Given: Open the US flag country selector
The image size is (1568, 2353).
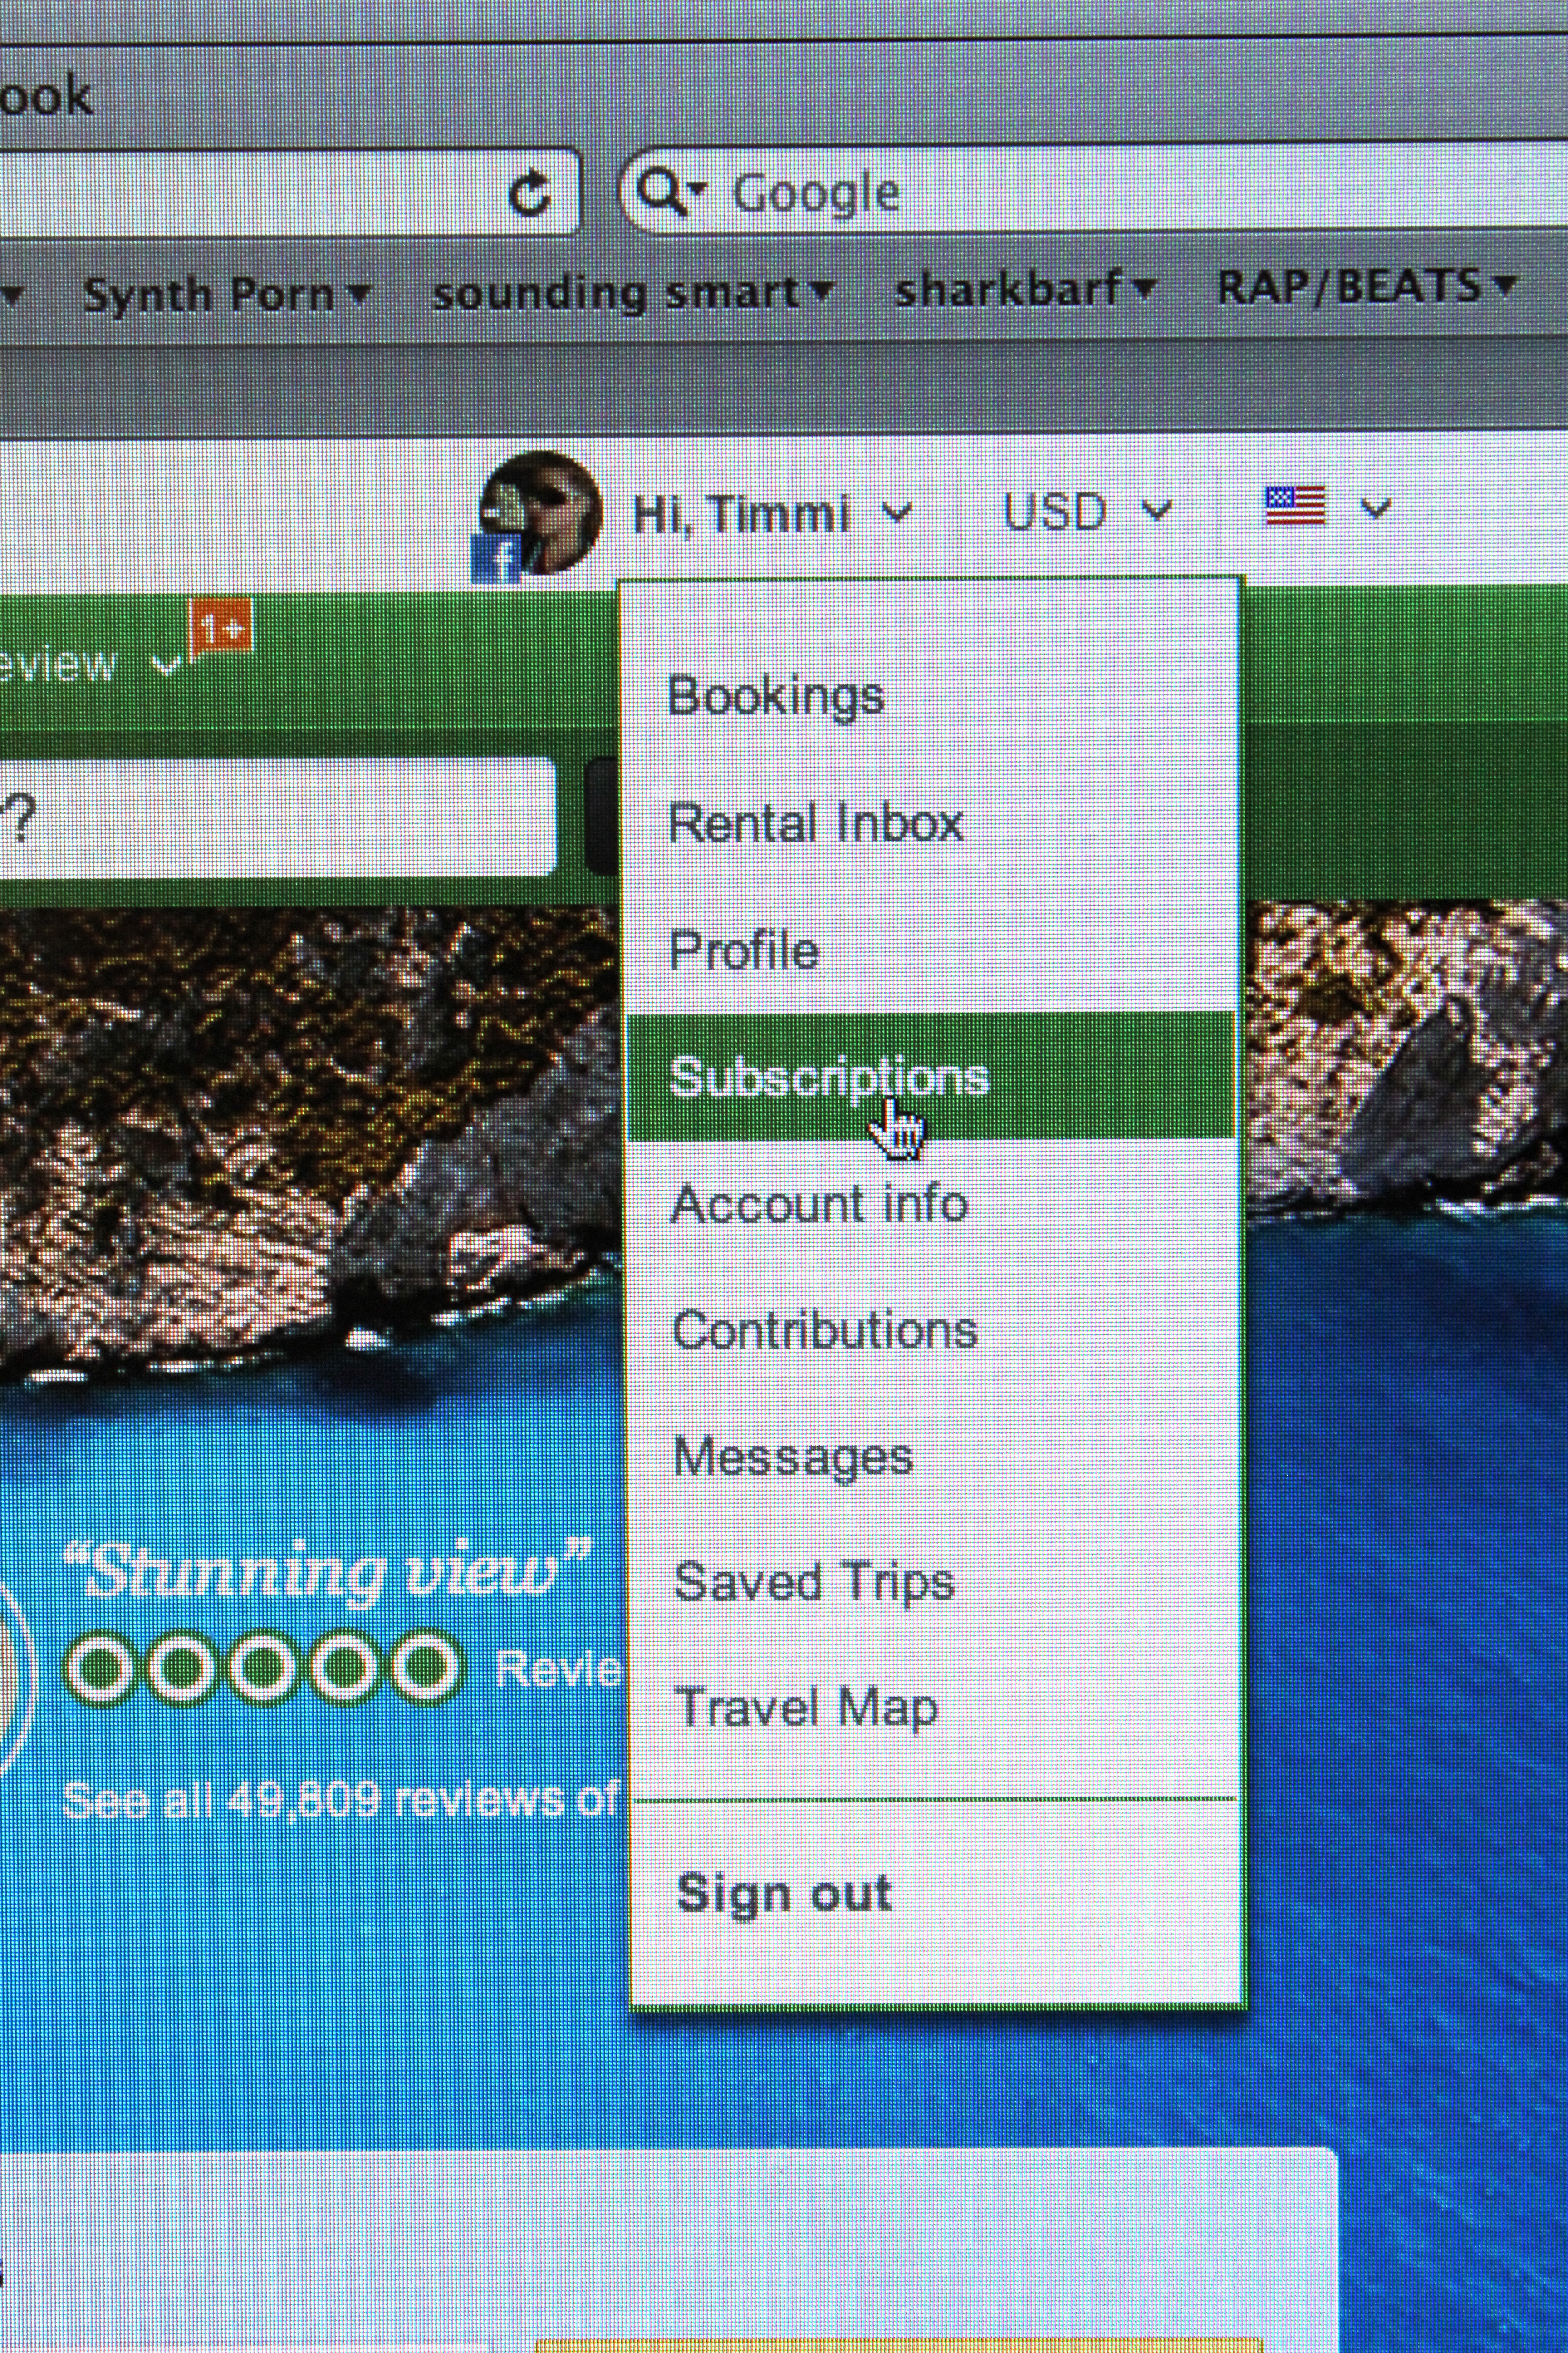Looking at the screenshot, I should click(1295, 506).
